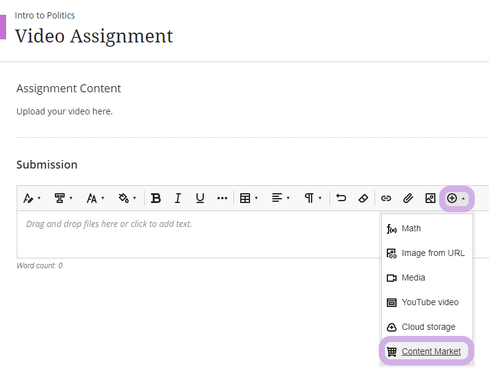Open the text color fill picker
The image size is (489, 379).
127,198
